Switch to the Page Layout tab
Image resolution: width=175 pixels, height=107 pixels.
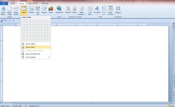pyautogui.click(x=33, y=3)
